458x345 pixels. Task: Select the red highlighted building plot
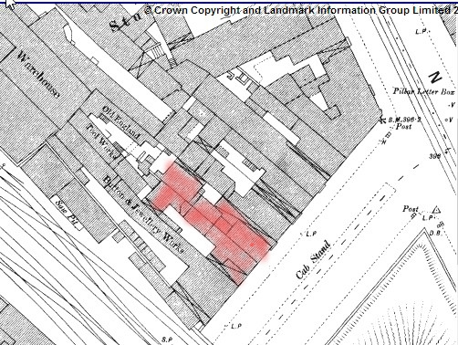pyautogui.click(x=211, y=220)
